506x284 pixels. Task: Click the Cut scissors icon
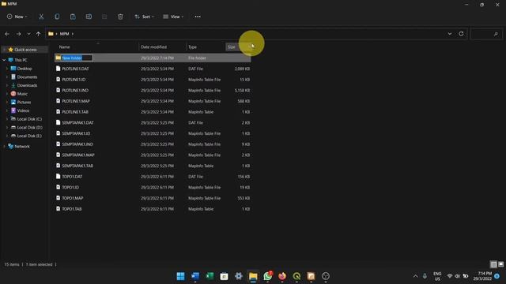(x=41, y=17)
